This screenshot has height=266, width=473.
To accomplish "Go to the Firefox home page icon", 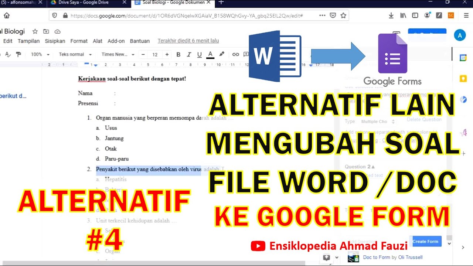I will tap(7, 16).
